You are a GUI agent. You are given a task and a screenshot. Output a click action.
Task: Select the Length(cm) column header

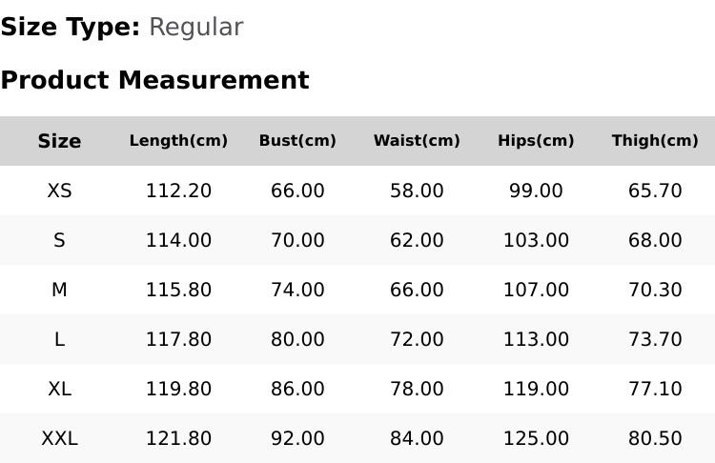[x=178, y=141]
